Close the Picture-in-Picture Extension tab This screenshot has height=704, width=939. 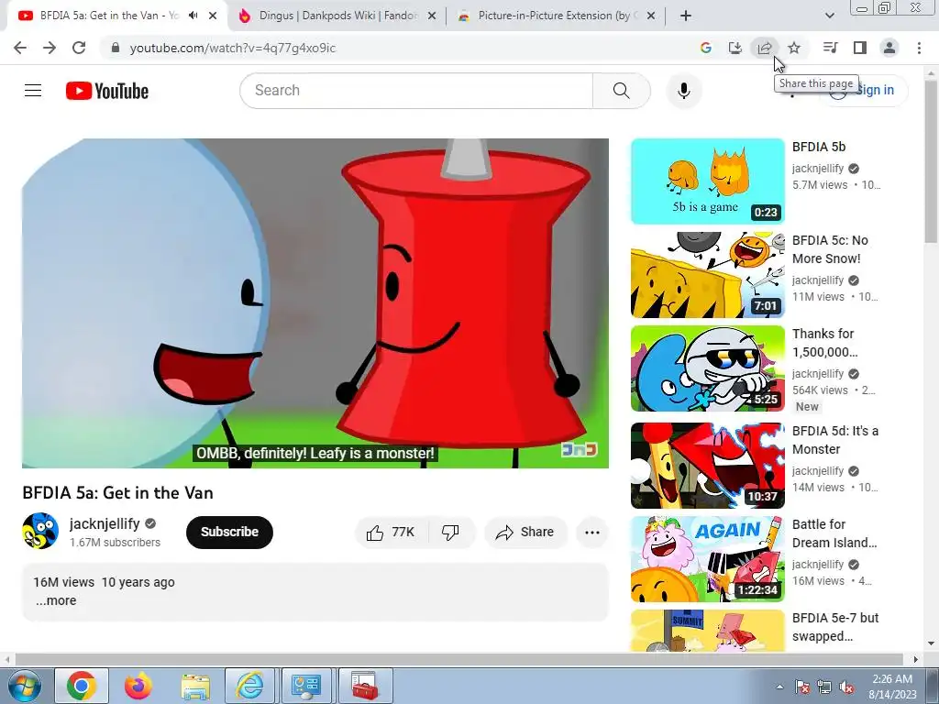[651, 16]
